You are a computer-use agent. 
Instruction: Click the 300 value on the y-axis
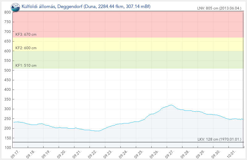(x=8, y=109)
